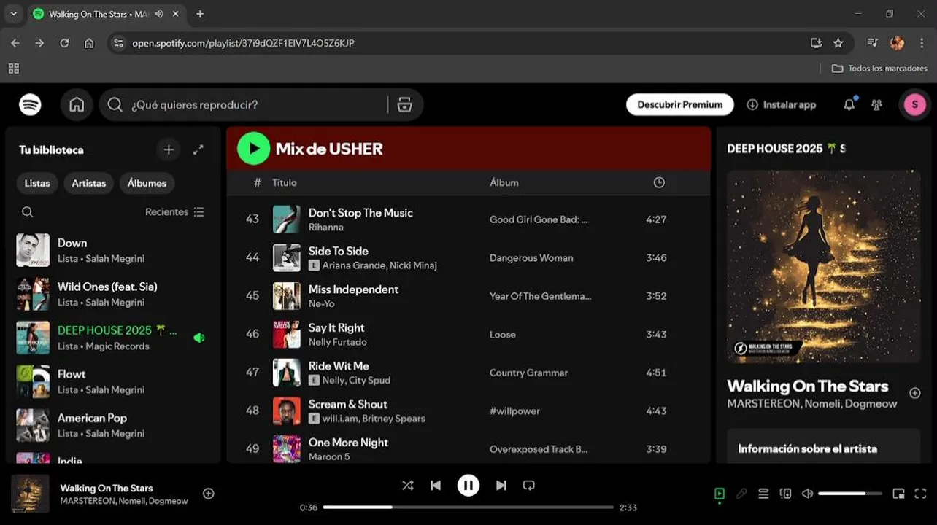Screen dimensions: 937x525
Task: Add Walking On The Stars to liked songs in side panel
Action: (915, 393)
